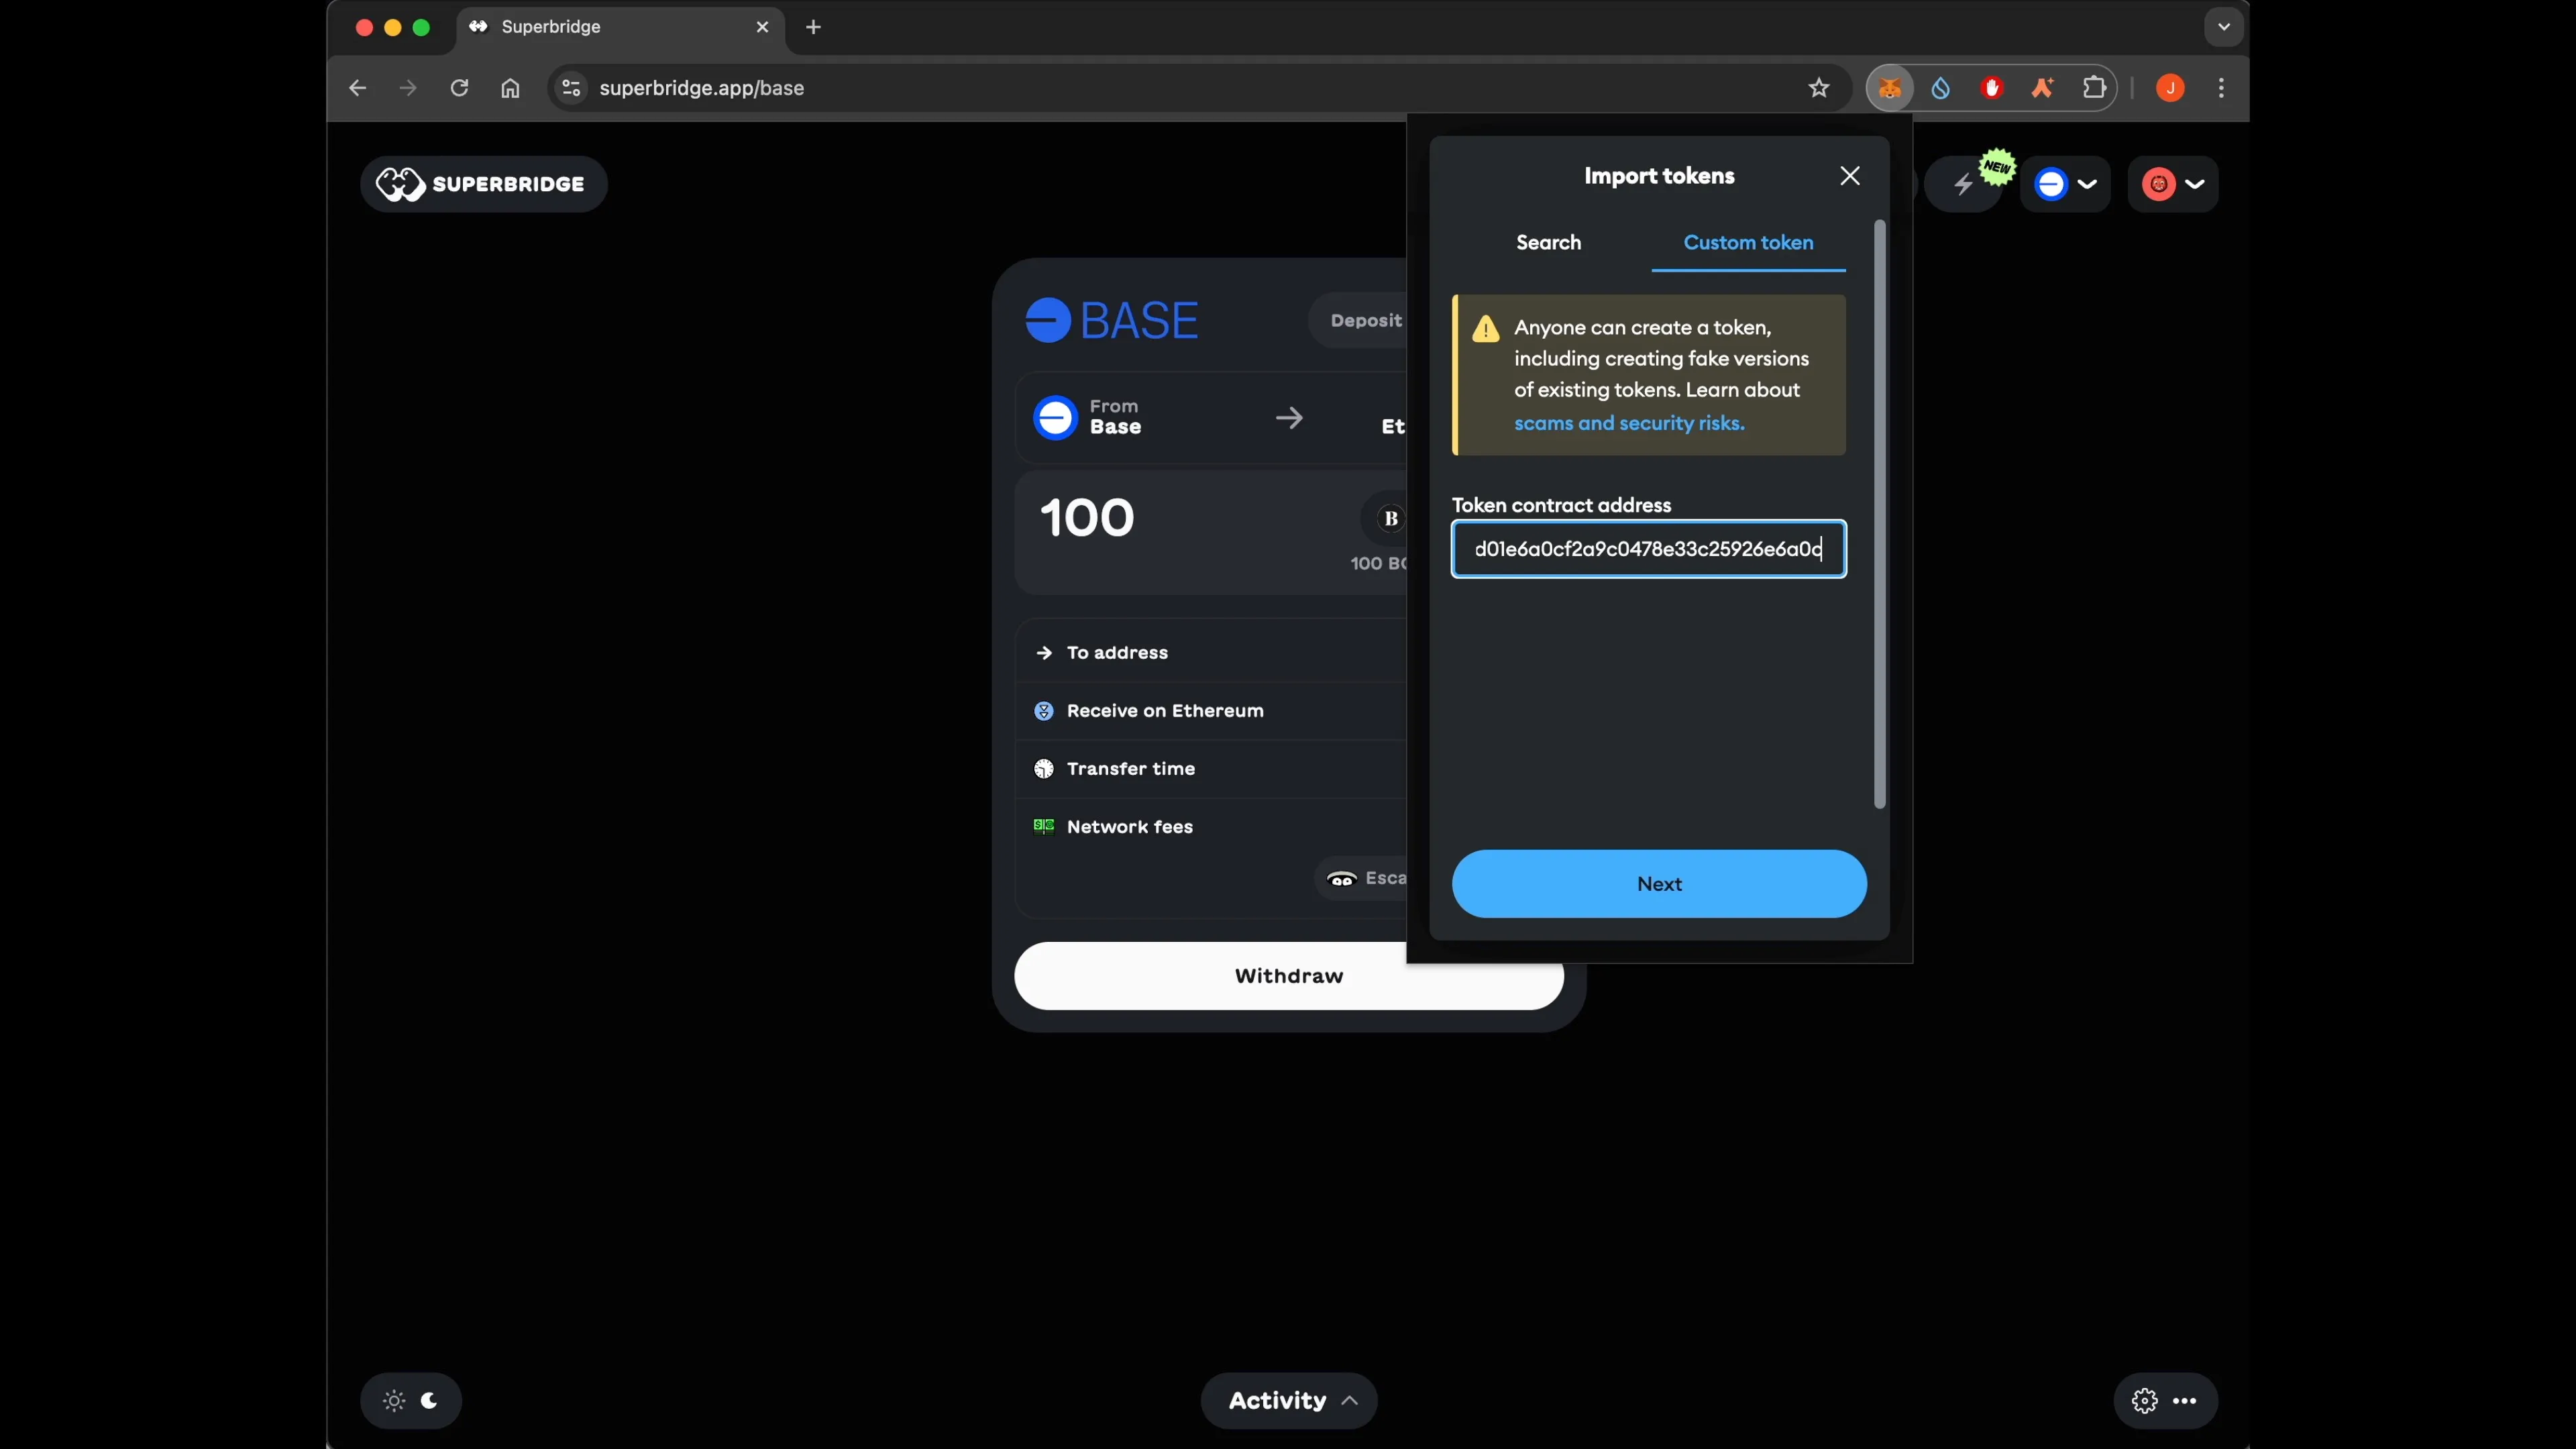
Task: Go to the browser home page
Action: [x=510, y=88]
